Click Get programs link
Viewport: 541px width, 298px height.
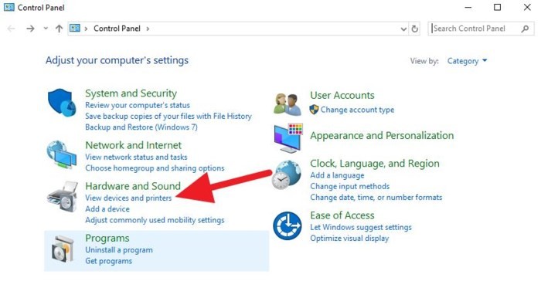point(108,261)
